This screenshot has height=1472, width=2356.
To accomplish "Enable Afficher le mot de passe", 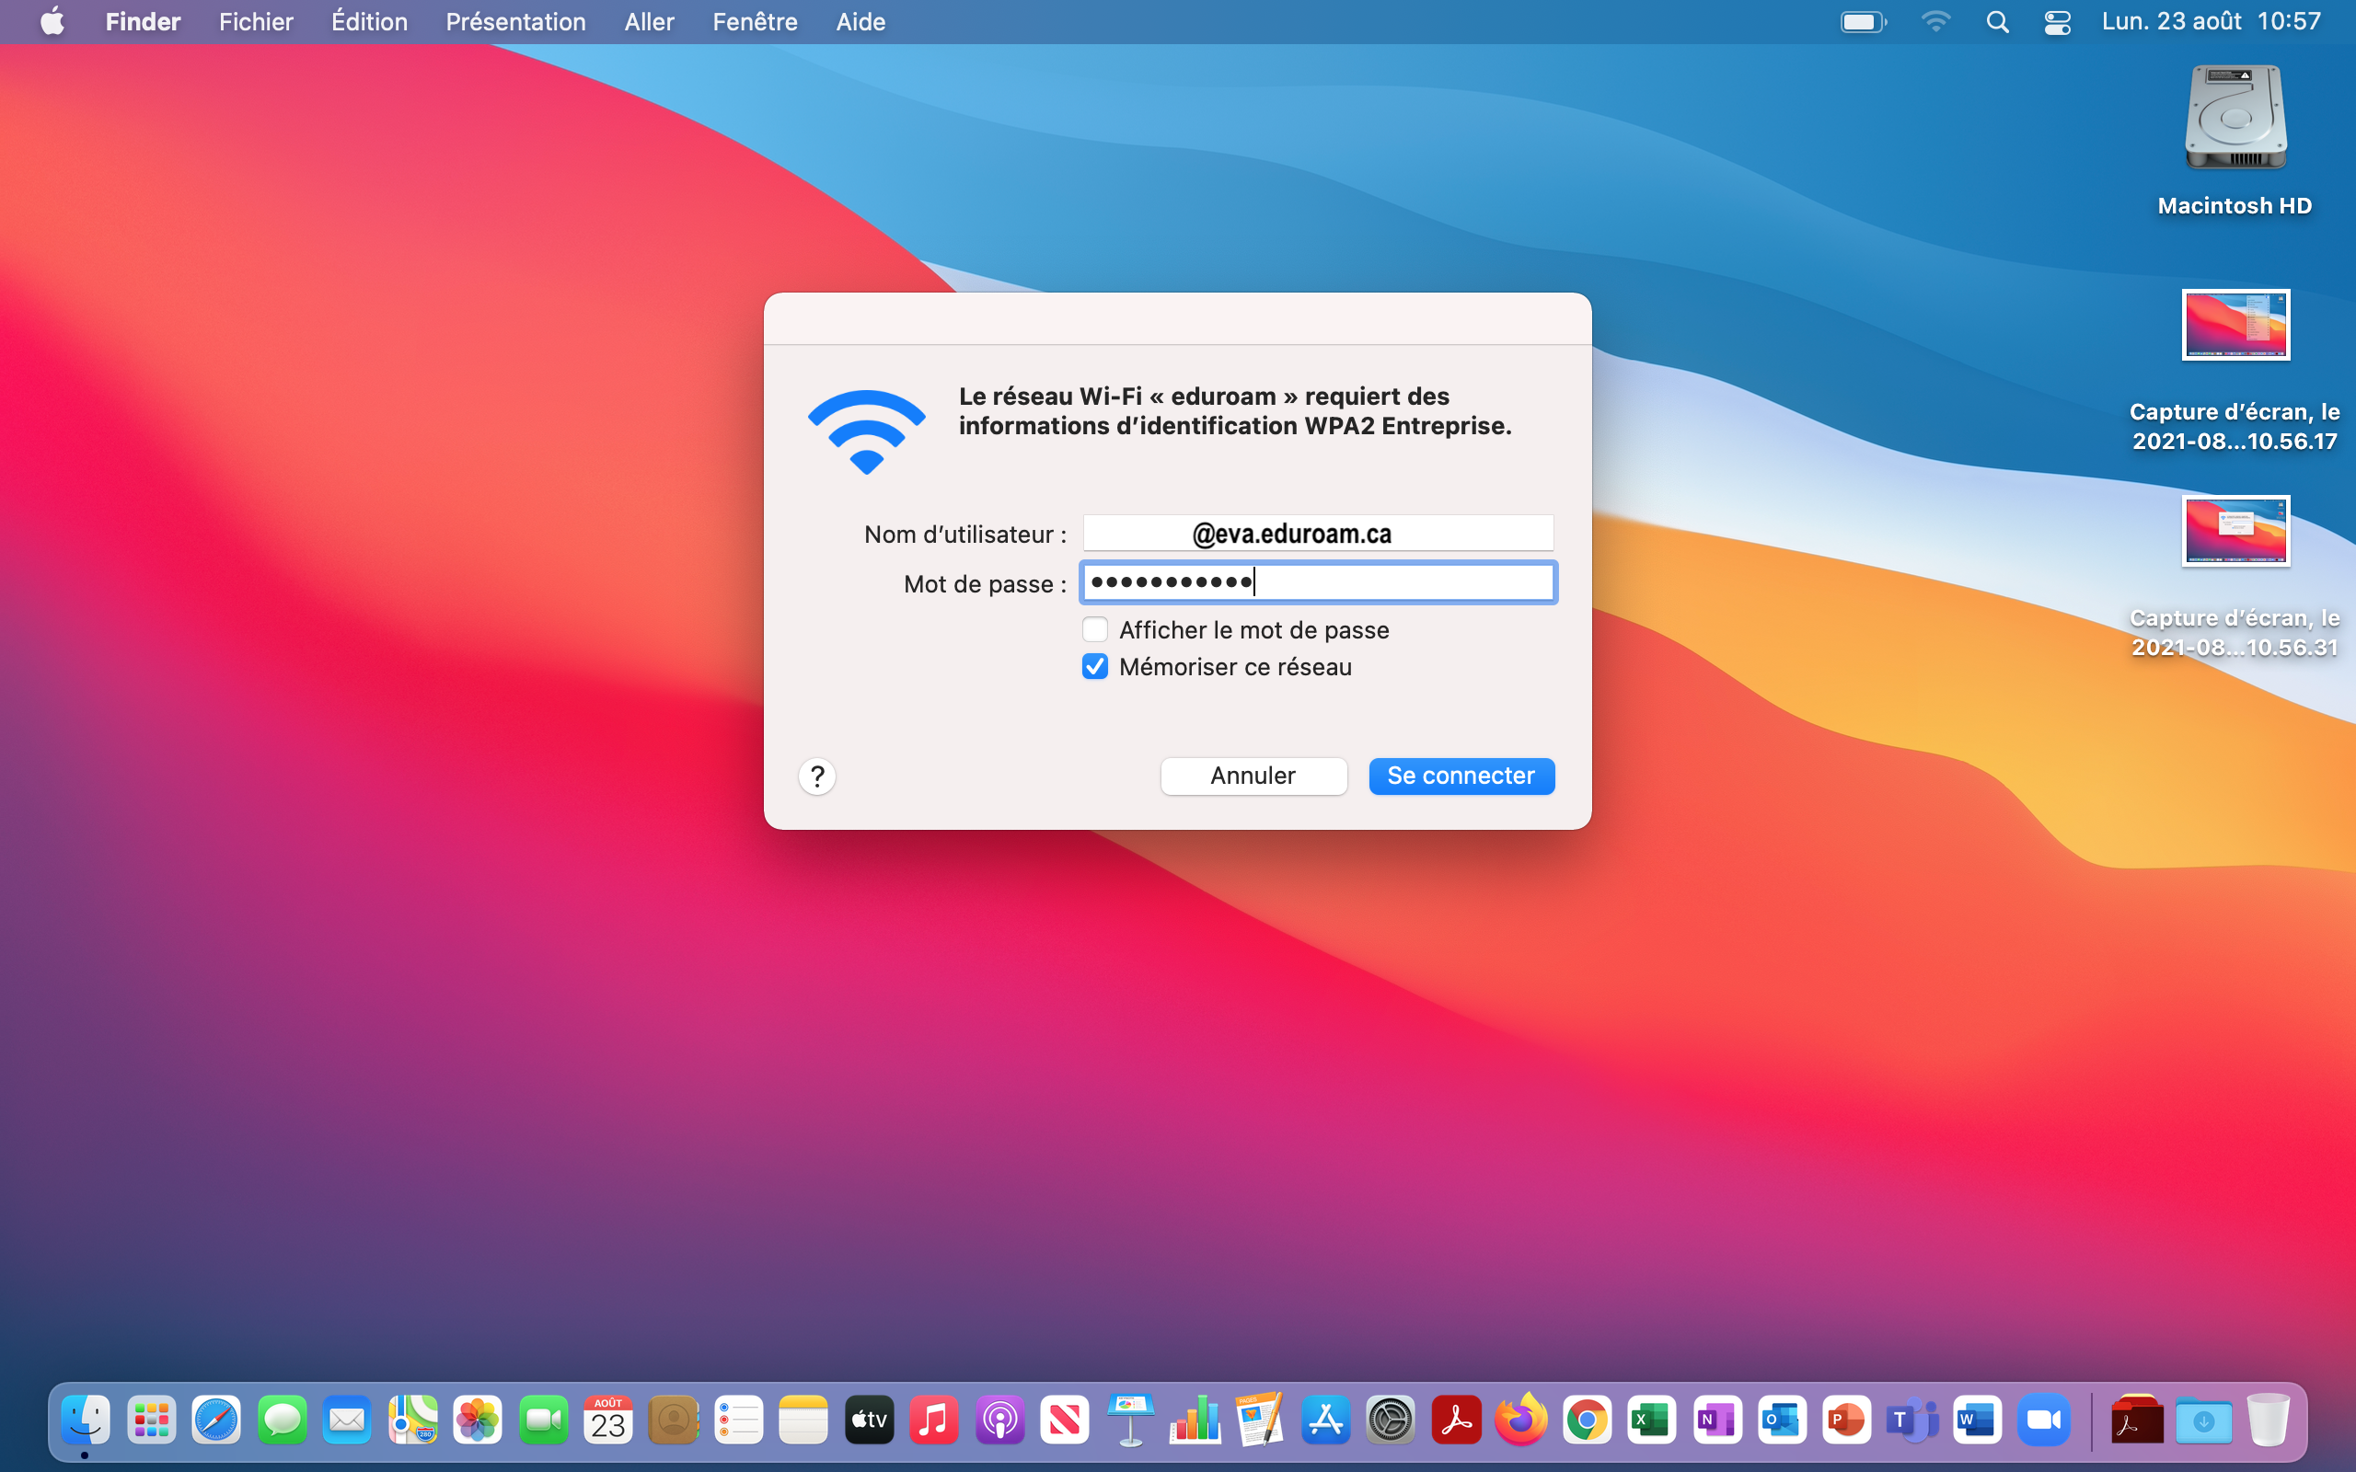I will [x=1095, y=630].
